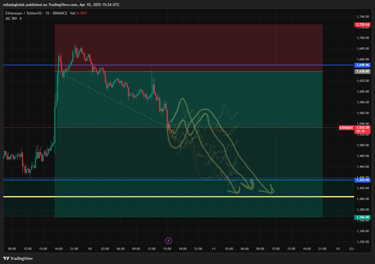Click the Vol 14.99K volume value
This screenshot has height=264, width=375.
pos(78,13)
